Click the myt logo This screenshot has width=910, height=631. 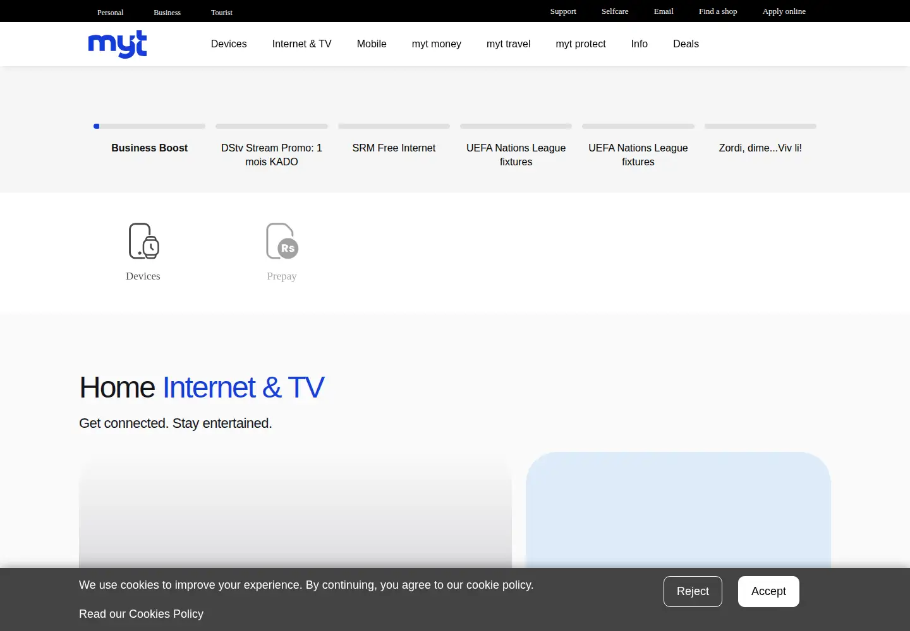coord(118,44)
